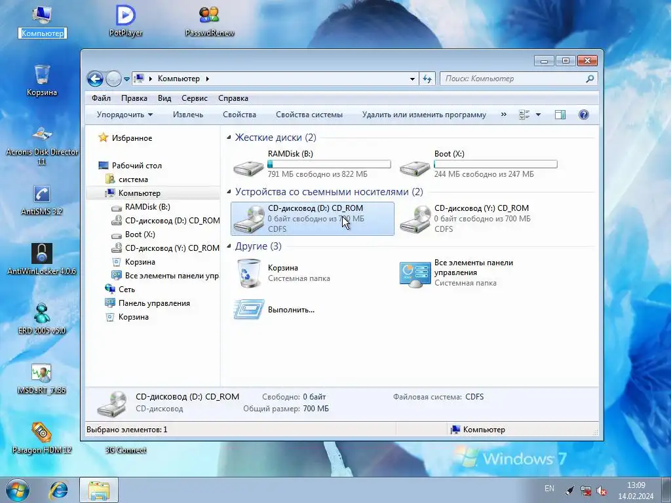This screenshot has width=671, height=503.
Task: Open the Справка menu
Action: tap(233, 98)
